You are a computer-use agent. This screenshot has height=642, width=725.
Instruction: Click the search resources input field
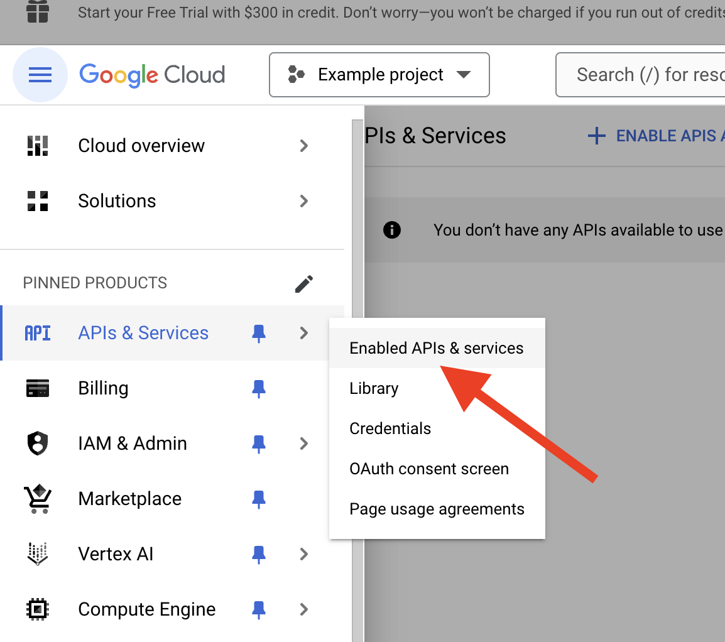coord(647,75)
